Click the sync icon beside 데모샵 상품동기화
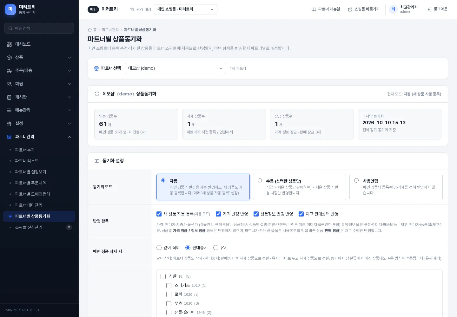The height and width of the screenshot is (317, 457). pyautogui.click(x=97, y=94)
